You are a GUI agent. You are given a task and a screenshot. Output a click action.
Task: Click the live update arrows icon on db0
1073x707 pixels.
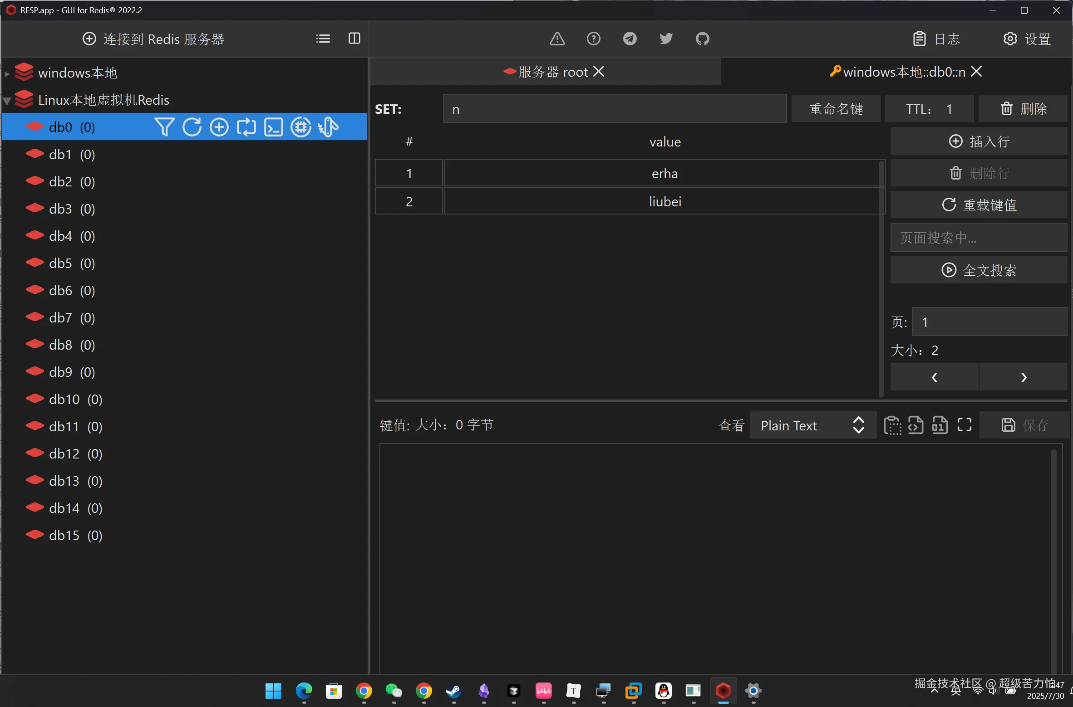246,127
